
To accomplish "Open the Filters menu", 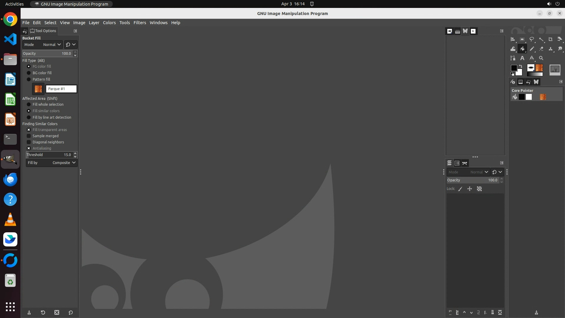I will pyautogui.click(x=139, y=23).
